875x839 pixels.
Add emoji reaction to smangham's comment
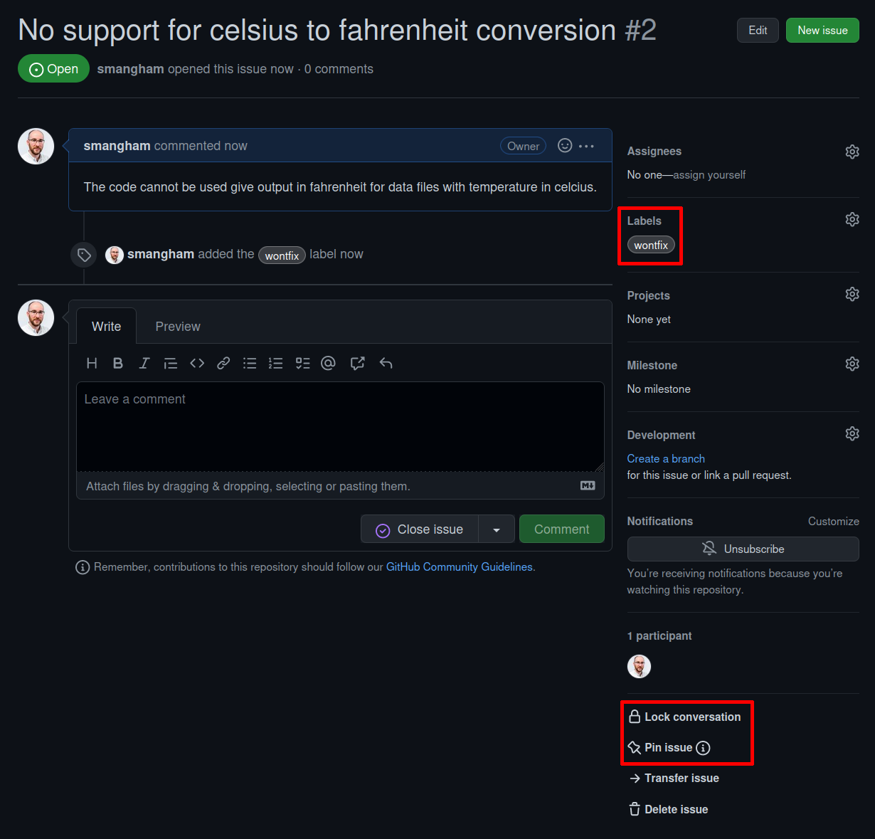click(x=565, y=146)
